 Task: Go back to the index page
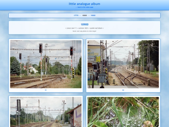point(84,7)
